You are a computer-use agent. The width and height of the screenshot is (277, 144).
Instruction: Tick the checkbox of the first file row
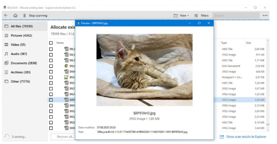(x=51, y=49)
